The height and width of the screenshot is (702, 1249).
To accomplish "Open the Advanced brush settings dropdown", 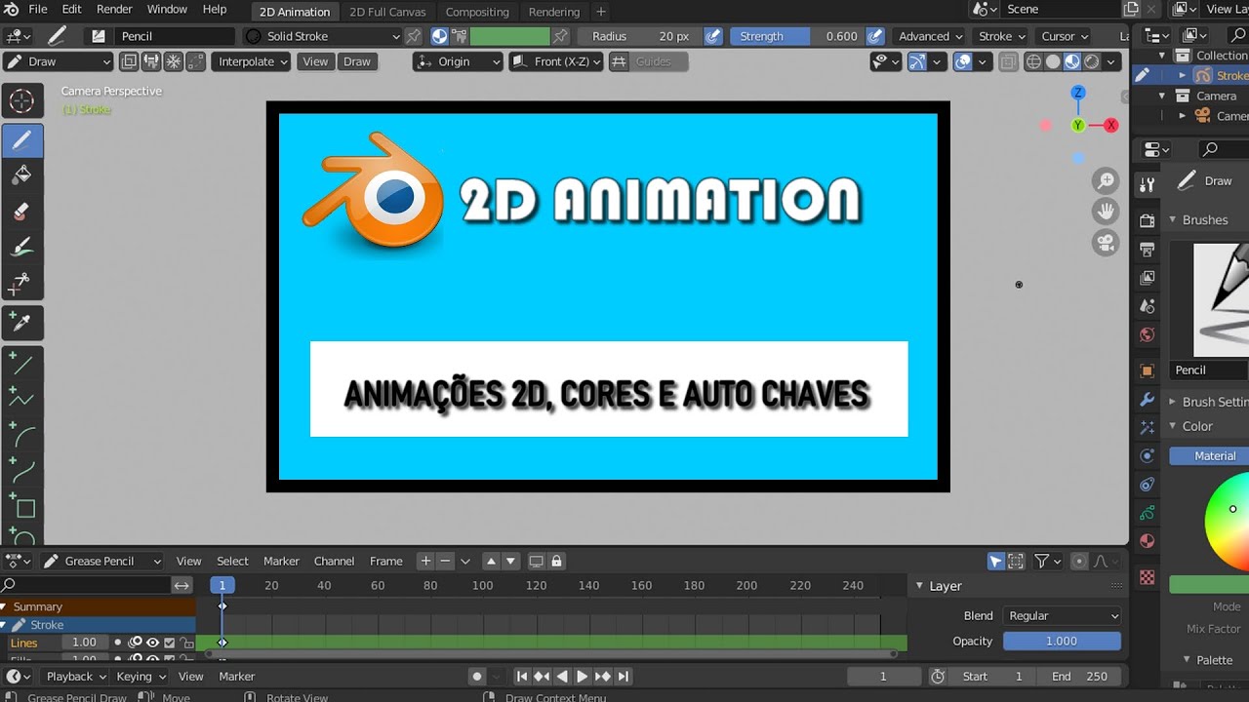I will [930, 36].
